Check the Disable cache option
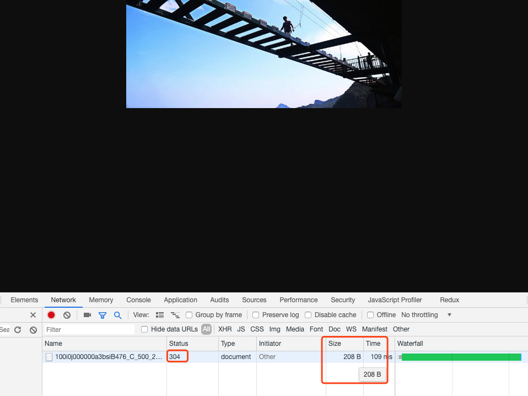528x396 pixels. [x=308, y=315]
